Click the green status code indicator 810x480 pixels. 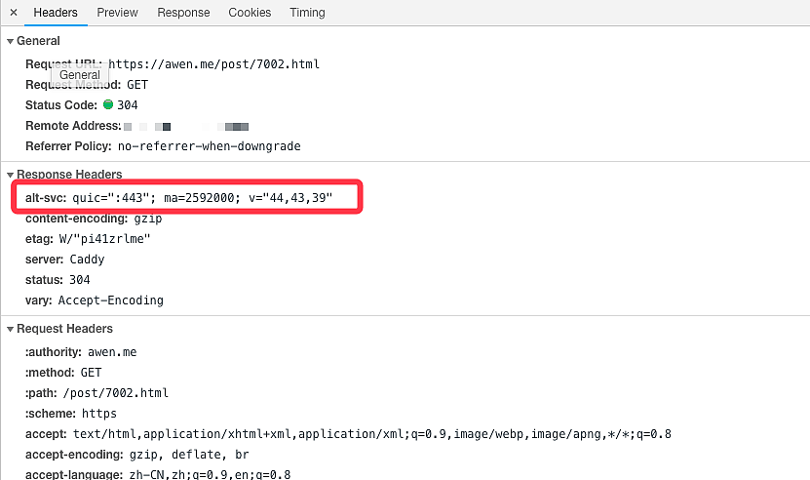coord(108,105)
